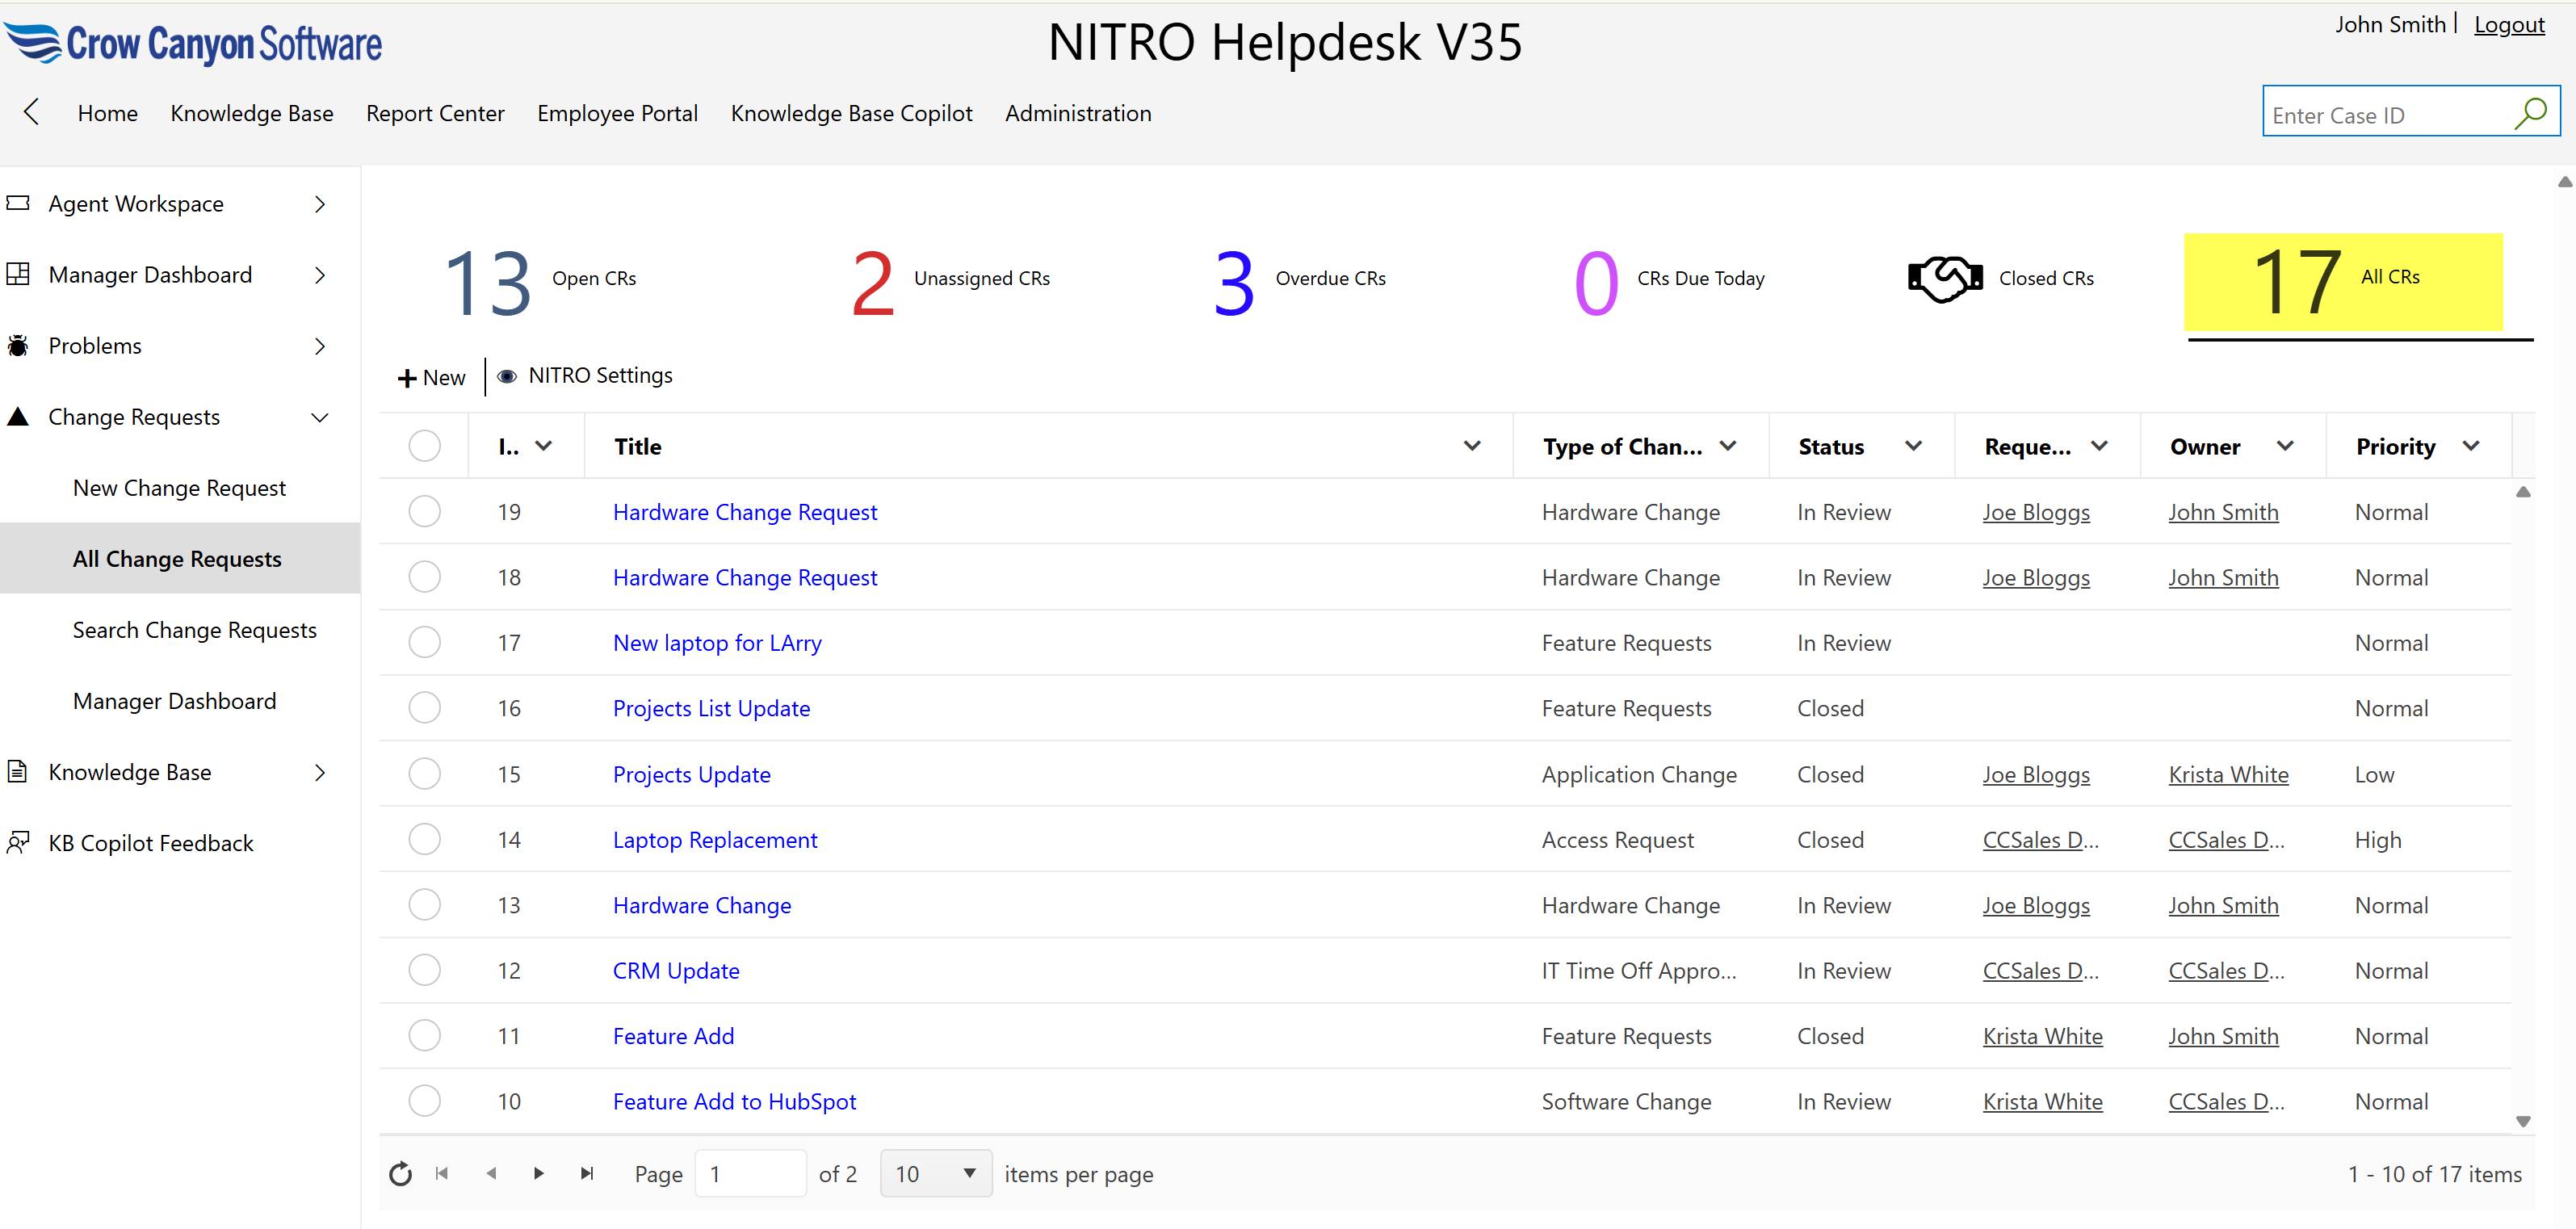Click the handshake Closed CRs icon
This screenshot has height=1229, width=2576.
(1944, 278)
